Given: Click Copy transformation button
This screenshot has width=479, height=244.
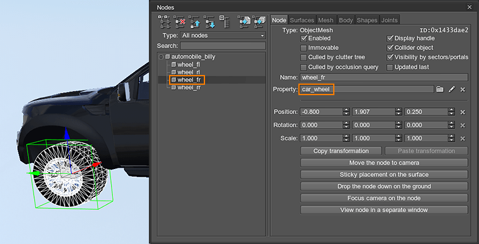Looking at the screenshot, I should (340, 151).
